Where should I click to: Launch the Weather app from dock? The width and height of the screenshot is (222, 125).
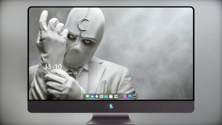point(92,96)
